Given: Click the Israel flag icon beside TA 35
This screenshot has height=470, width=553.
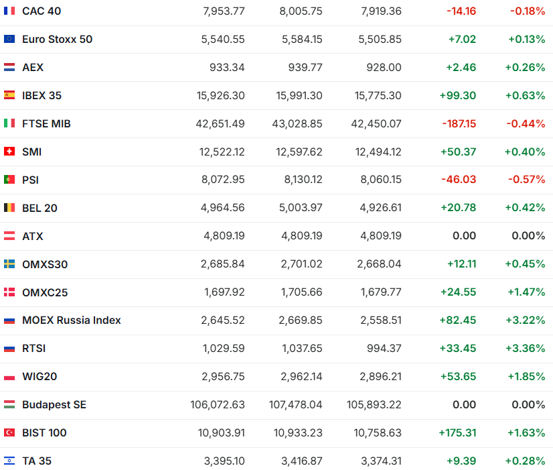Looking at the screenshot, I should coord(9,461).
